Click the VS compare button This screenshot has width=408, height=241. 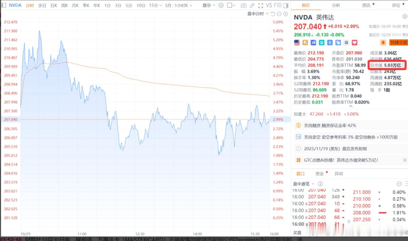coord(269,5)
